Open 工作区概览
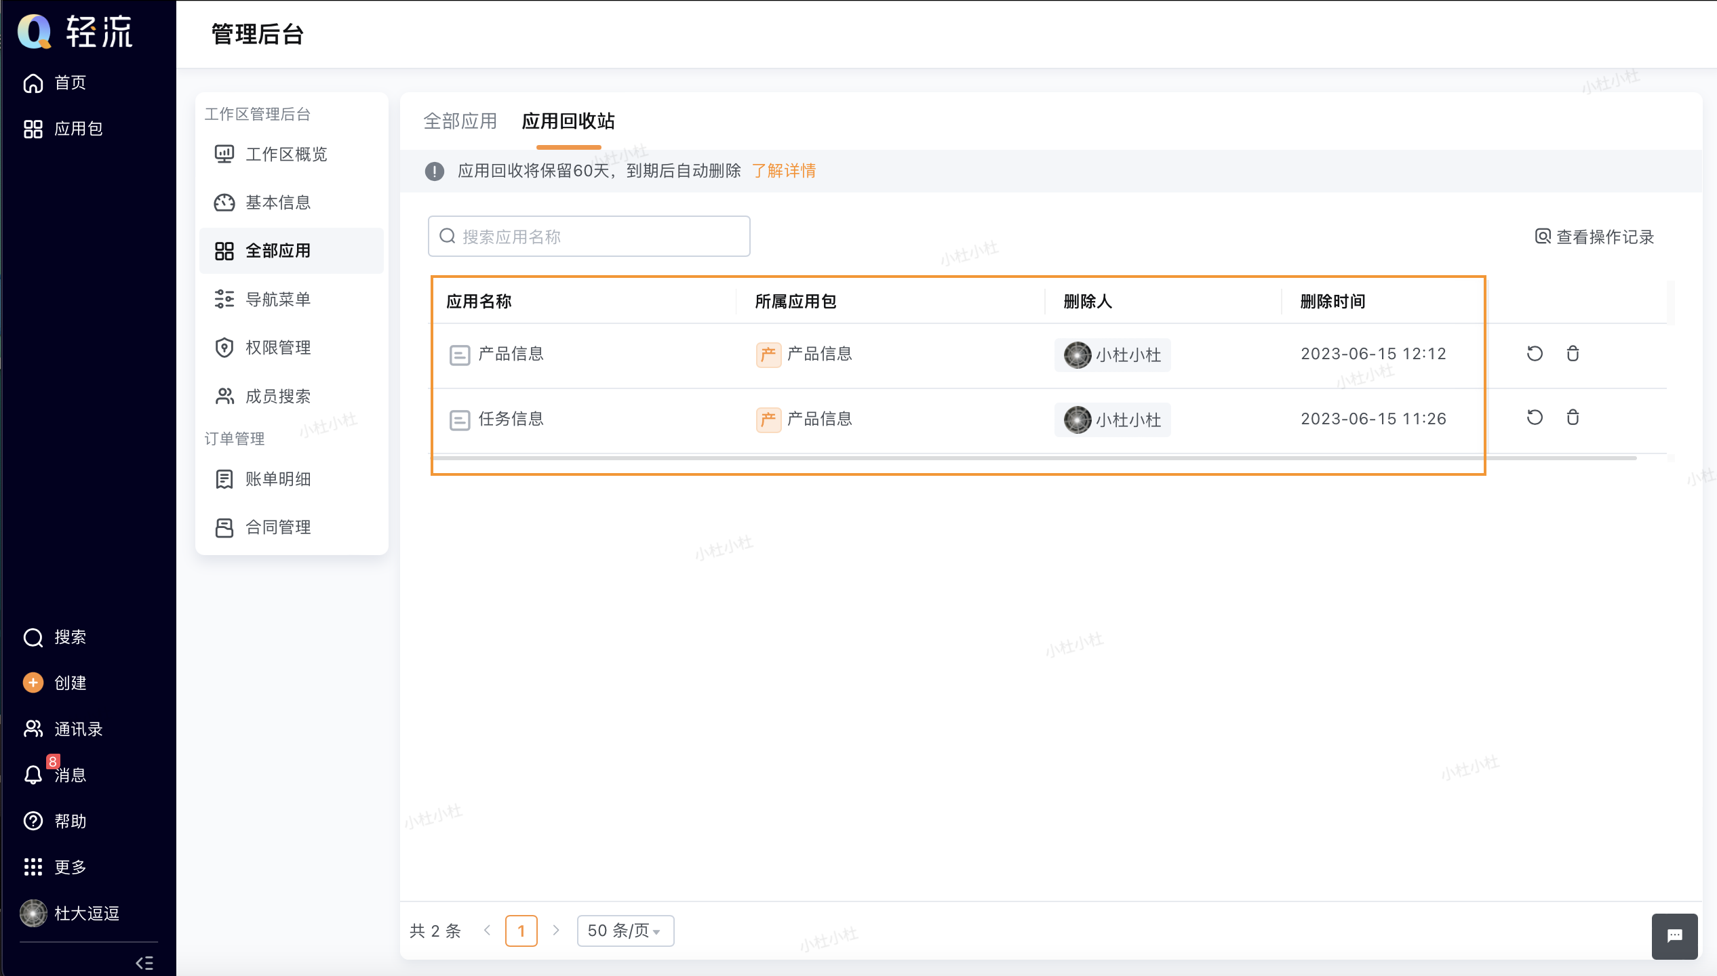This screenshot has width=1717, height=976. (x=292, y=155)
